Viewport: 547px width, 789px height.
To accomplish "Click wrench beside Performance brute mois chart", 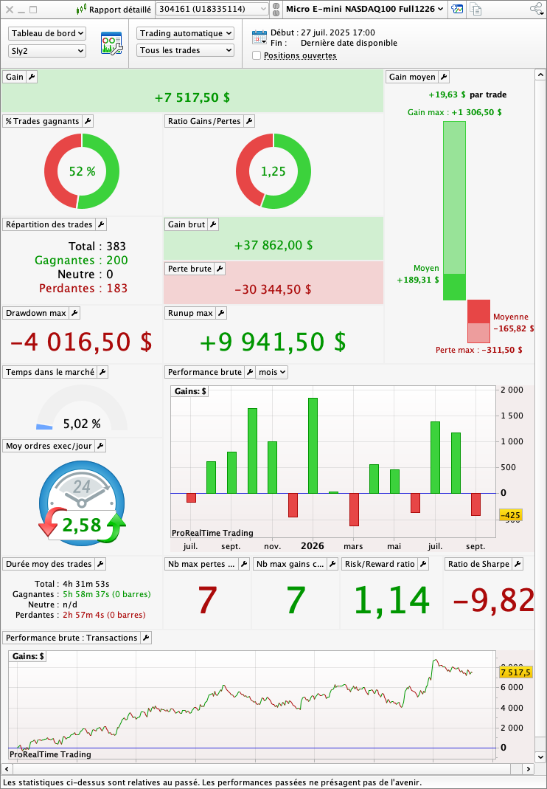I will tap(249, 372).
